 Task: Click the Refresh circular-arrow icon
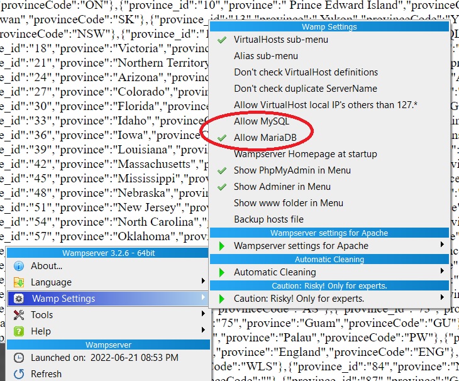19,374
